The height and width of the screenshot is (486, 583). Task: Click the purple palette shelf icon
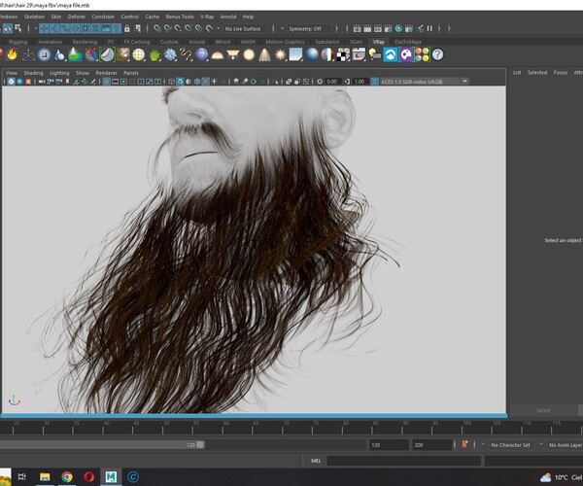click(x=406, y=54)
